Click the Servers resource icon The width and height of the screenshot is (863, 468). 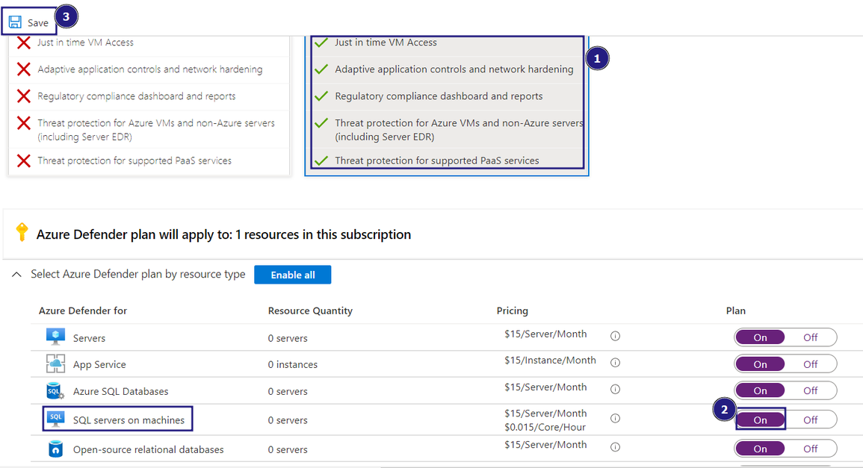(x=55, y=337)
